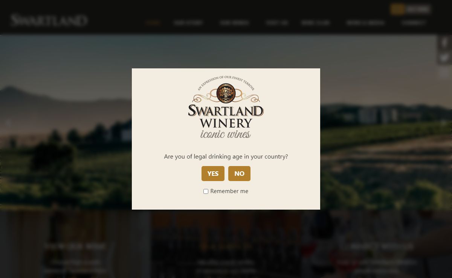Screen dimensions: 452x278
Task: Click the Remember me label text
Action: tap(229, 191)
